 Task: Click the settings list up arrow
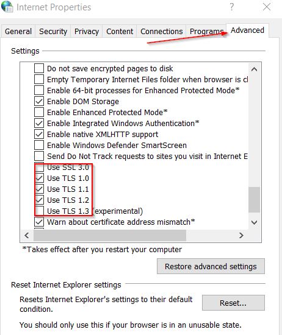click(254, 69)
